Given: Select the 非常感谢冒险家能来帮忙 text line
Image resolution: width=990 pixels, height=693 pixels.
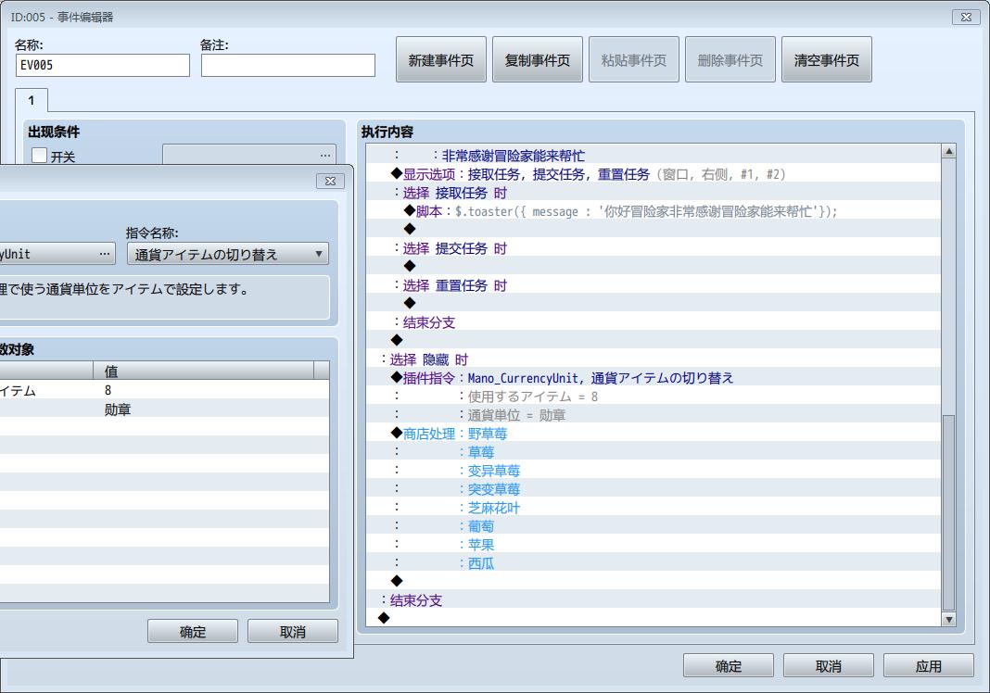Looking at the screenshot, I should (654, 156).
